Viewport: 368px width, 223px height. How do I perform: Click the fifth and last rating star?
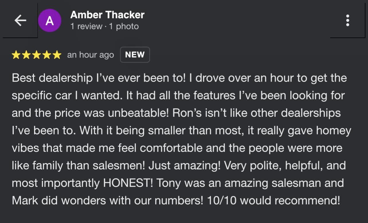[57, 55]
